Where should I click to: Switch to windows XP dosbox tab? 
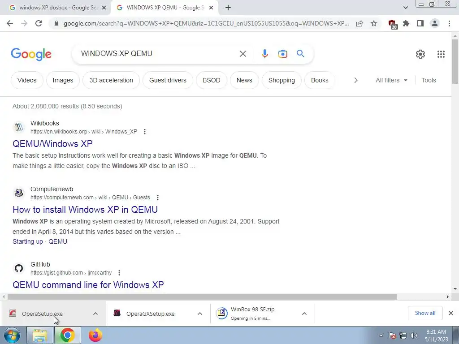coord(54,8)
